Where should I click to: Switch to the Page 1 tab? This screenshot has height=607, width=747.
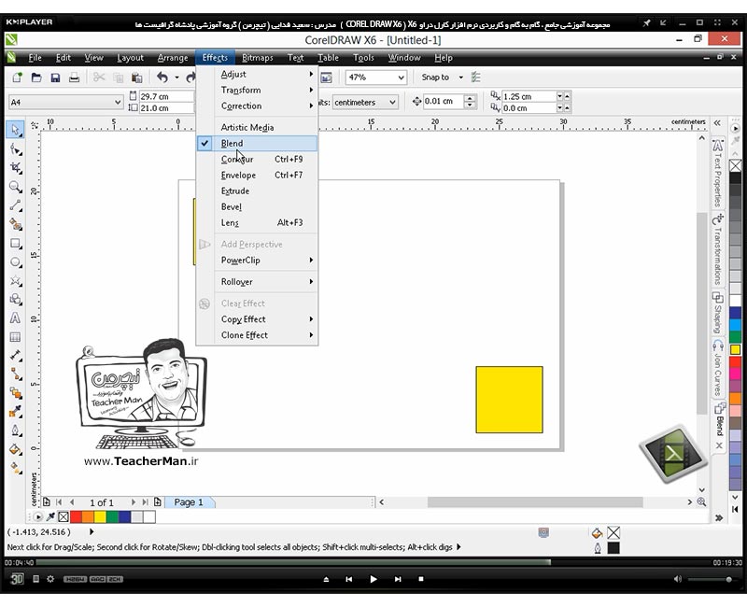[x=189, y=502]
